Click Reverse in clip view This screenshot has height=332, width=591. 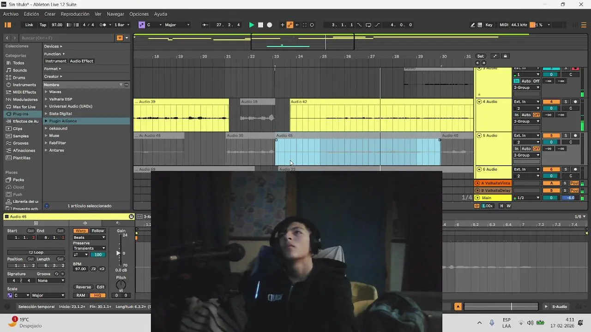(84, 287)
